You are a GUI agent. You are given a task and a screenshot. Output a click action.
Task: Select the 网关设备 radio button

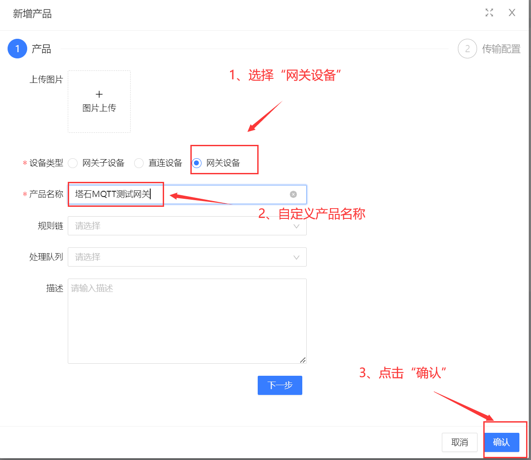197,163
